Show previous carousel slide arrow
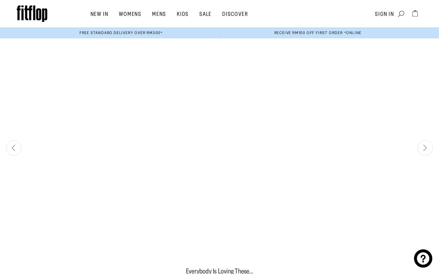 pos(14,148)
